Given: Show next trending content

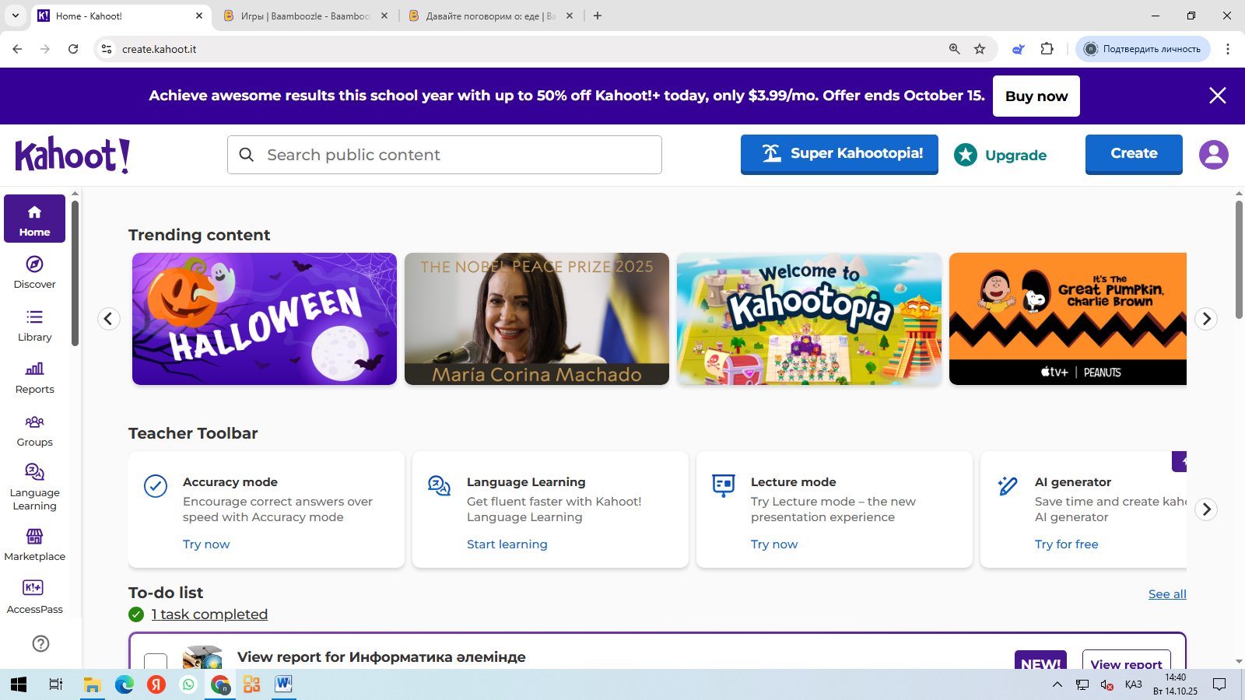Looking at the screenshot, I should tap(1206, 319).
